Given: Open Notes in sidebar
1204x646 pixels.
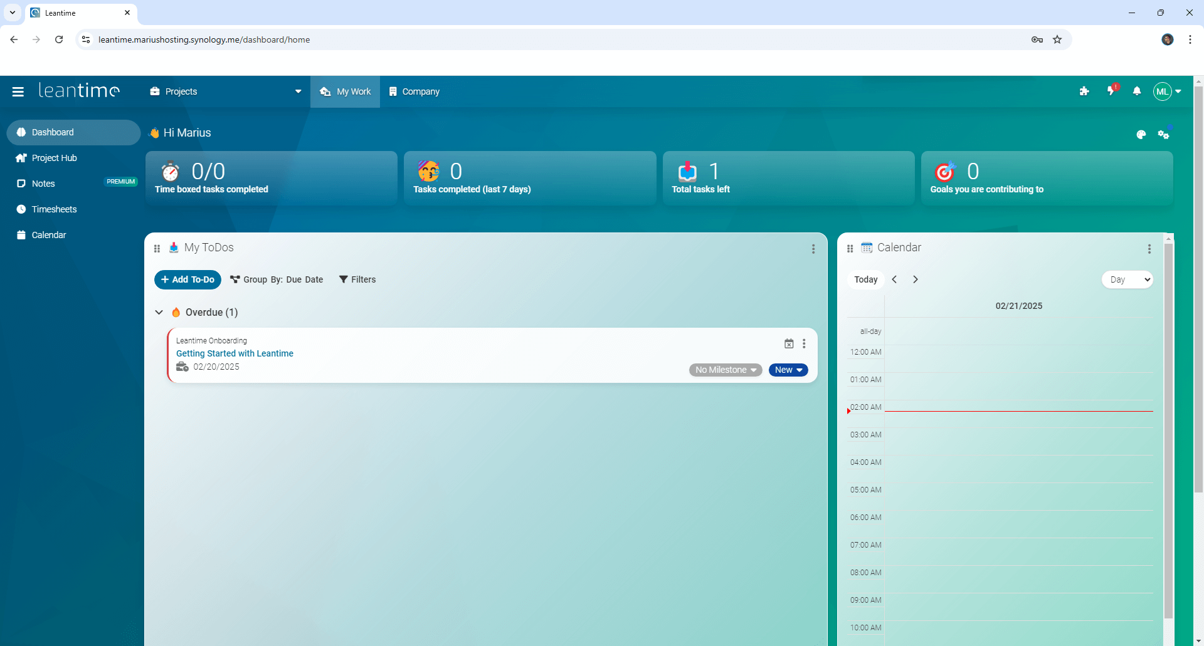Looking at the screenshot, I should pos(43,184).
